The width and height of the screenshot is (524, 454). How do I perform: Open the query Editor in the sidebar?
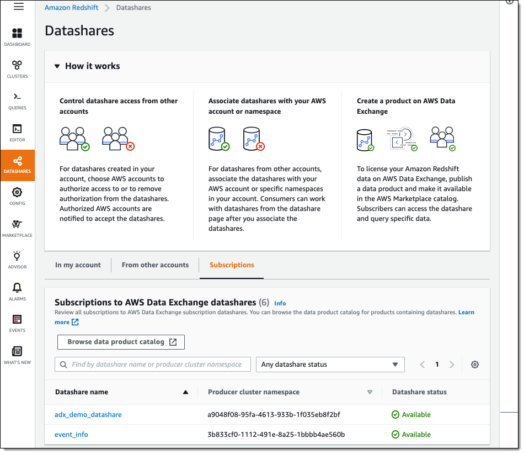point(18,133)
